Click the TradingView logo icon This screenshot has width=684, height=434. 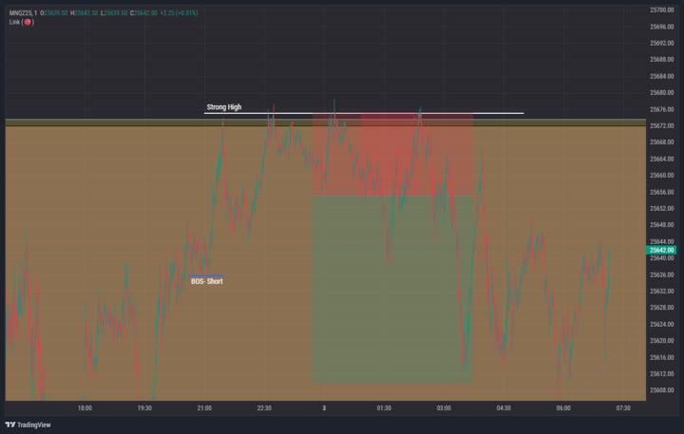point(10,425)
